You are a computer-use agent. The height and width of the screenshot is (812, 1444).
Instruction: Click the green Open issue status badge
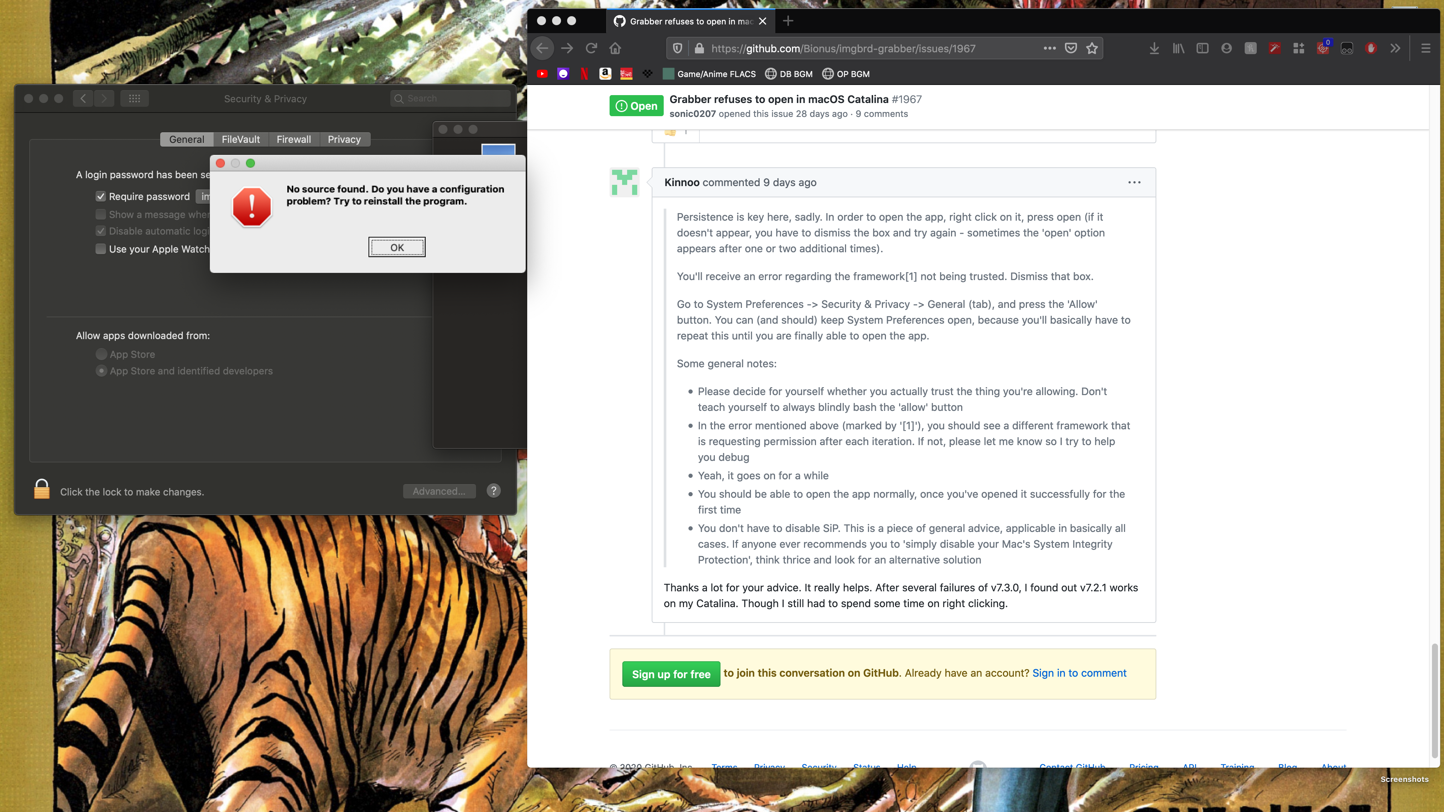(636, 106)
